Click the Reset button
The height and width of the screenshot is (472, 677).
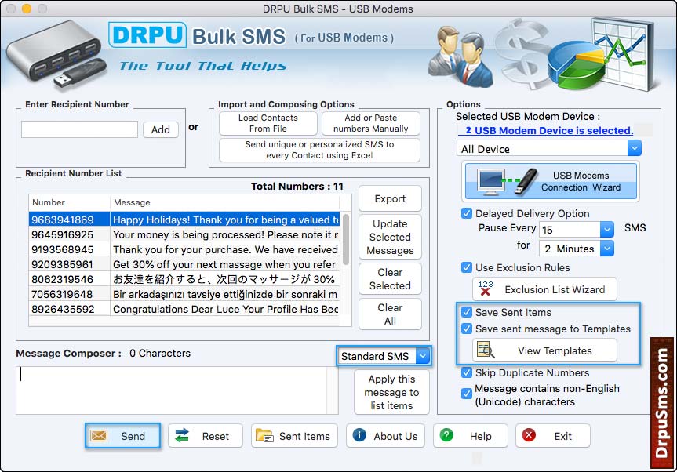(x=206, y=436)
